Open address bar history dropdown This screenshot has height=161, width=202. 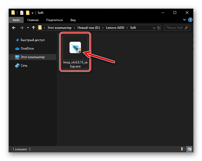point(154,28)
